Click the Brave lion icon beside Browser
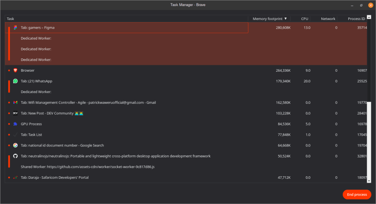This screenshot has width=376, height=204. [x=15, y=70]
